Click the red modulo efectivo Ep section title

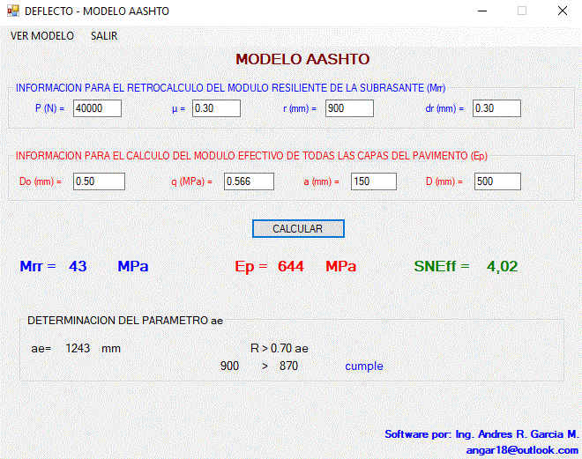point(251,156)
